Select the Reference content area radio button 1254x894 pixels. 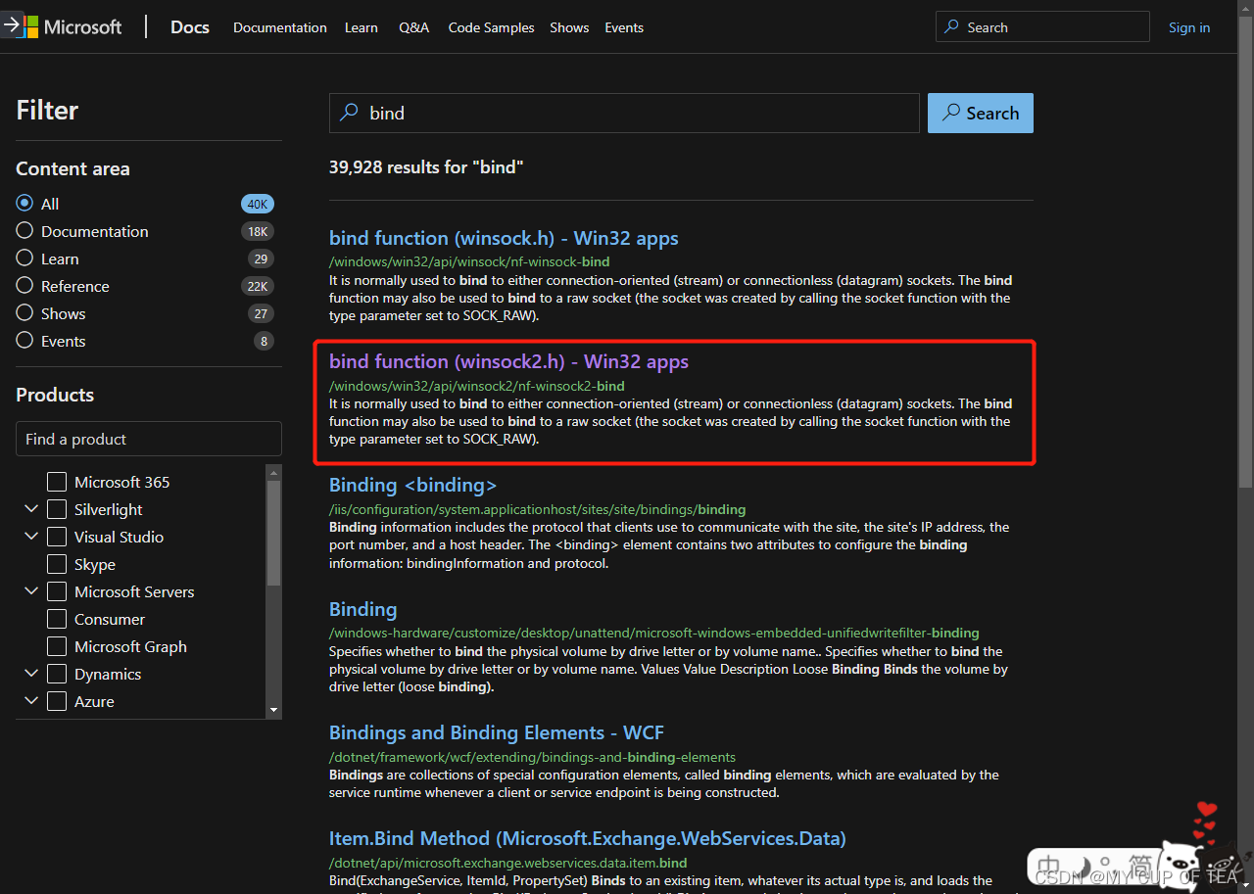(24, 286)
